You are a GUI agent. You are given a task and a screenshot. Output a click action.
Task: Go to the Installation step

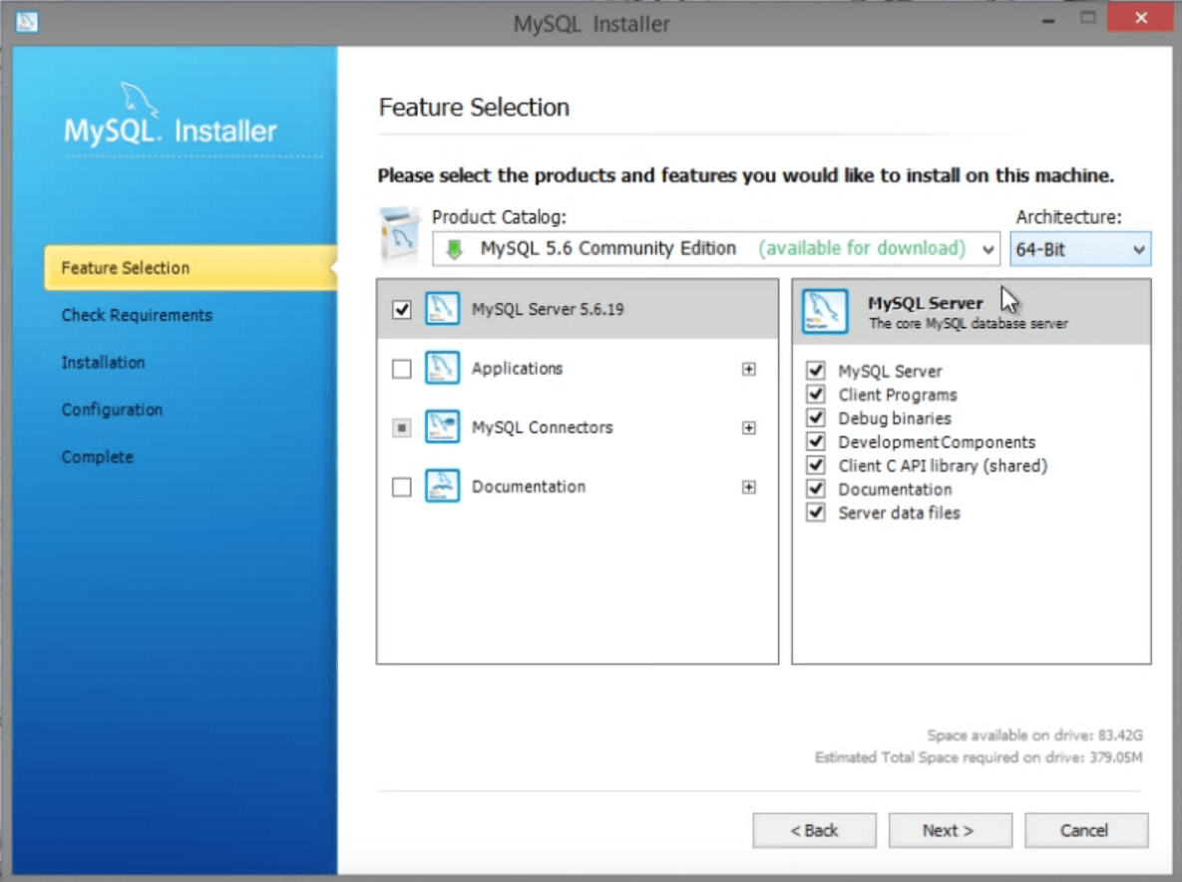pos(104,363)
